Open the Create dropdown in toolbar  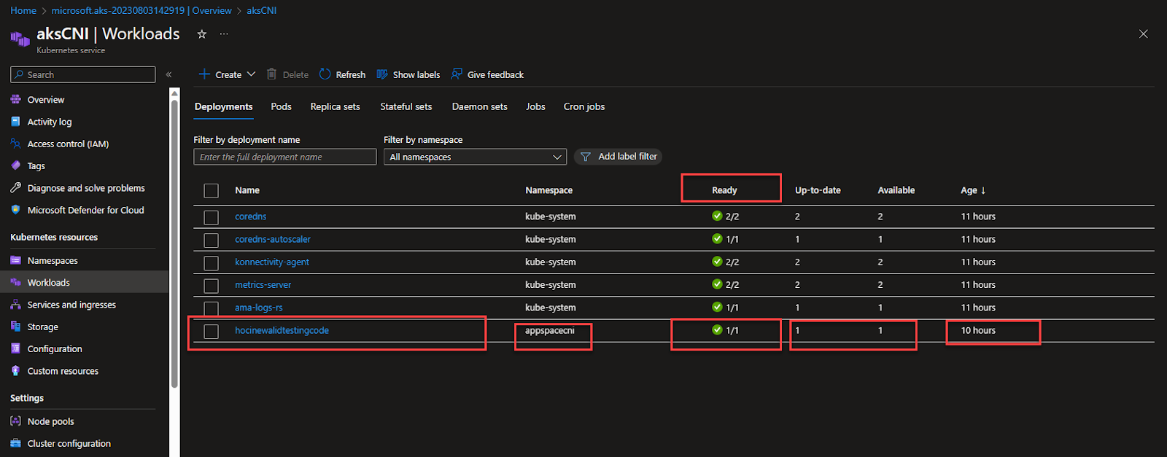(227, 74)
